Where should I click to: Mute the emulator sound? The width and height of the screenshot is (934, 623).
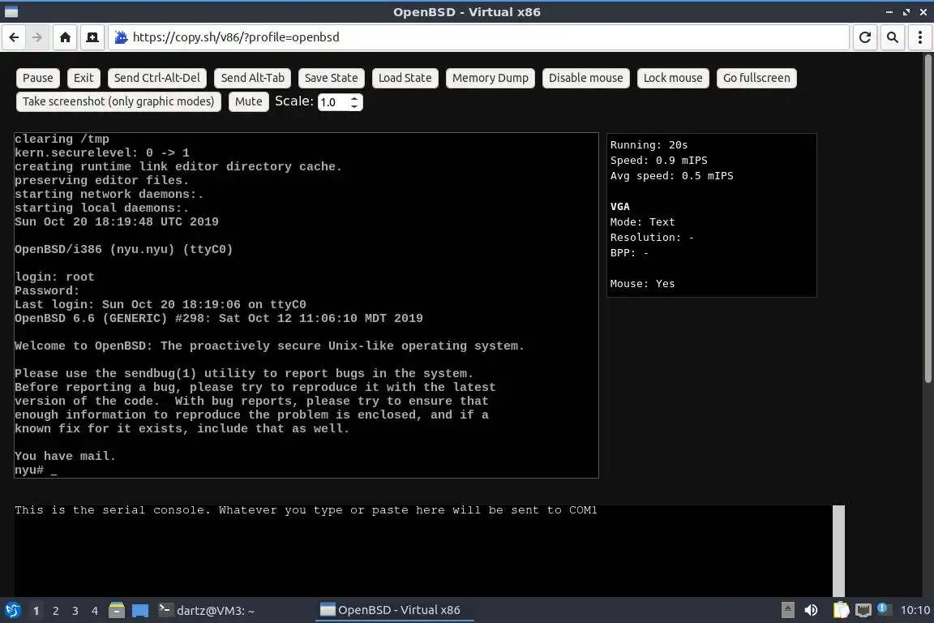pyautogui.click(x=248, y=102)
